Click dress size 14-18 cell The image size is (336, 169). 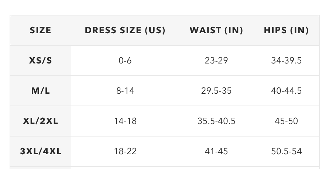pos(125,121)
